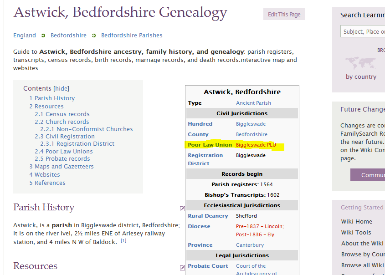Click the Edit This Page button
The height and width of the screenshot is (275, 385).
pos(284,14)
